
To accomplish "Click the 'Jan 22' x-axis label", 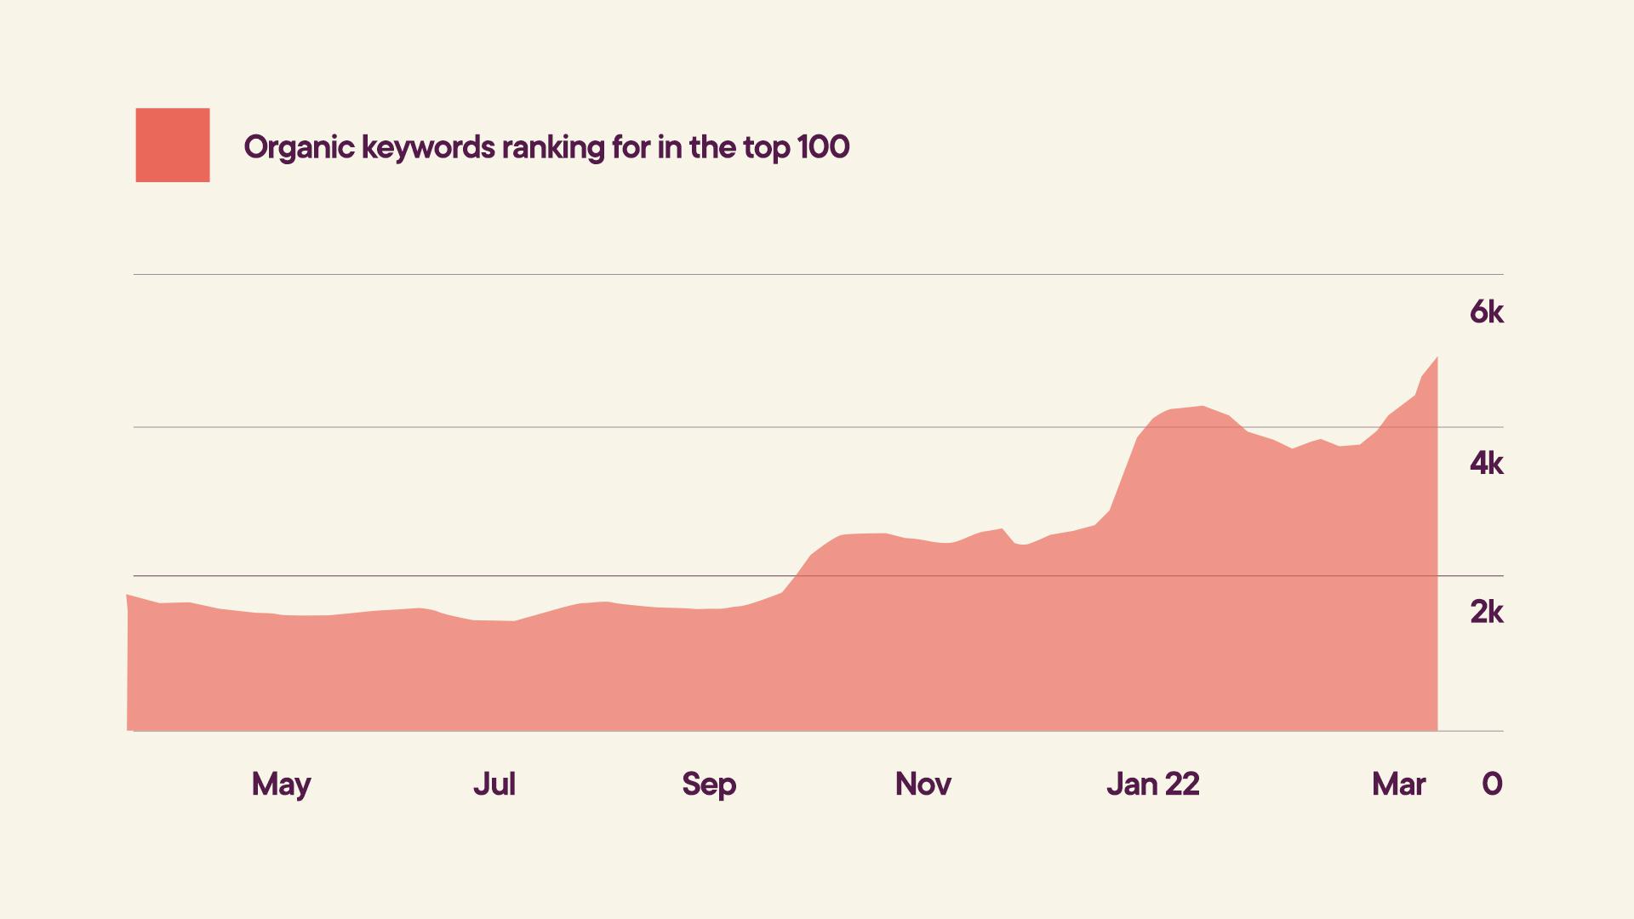I will coord(1153,784).
